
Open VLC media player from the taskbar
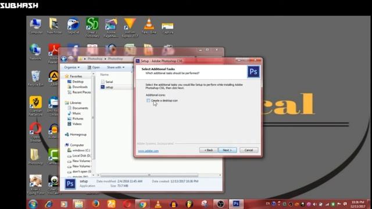pos(158,204)
